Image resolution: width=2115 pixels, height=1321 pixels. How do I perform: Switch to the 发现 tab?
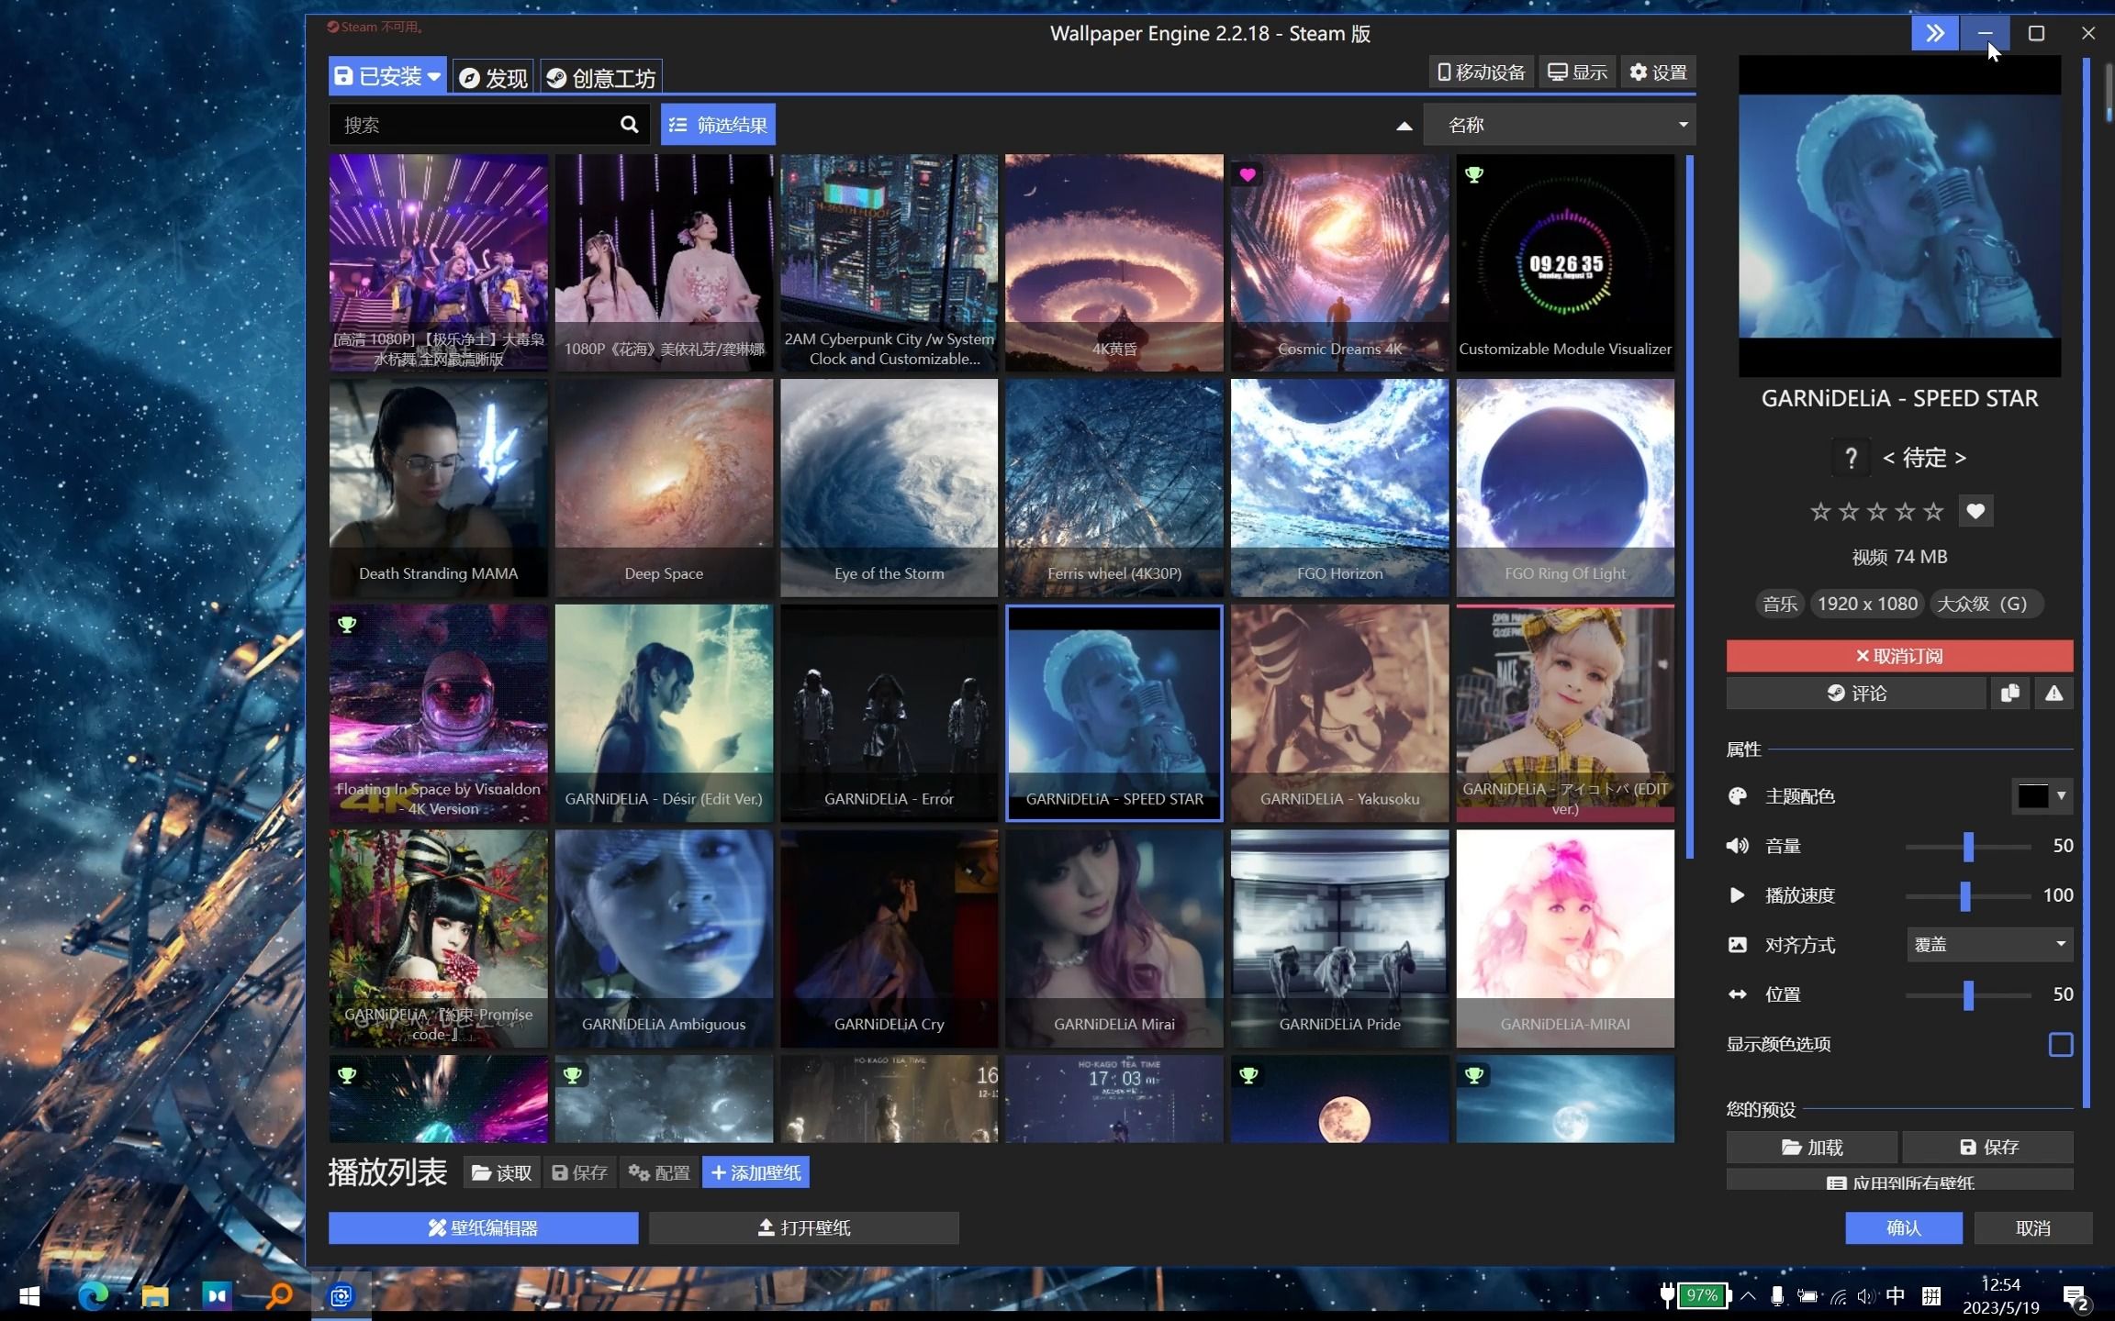point(494,77)
